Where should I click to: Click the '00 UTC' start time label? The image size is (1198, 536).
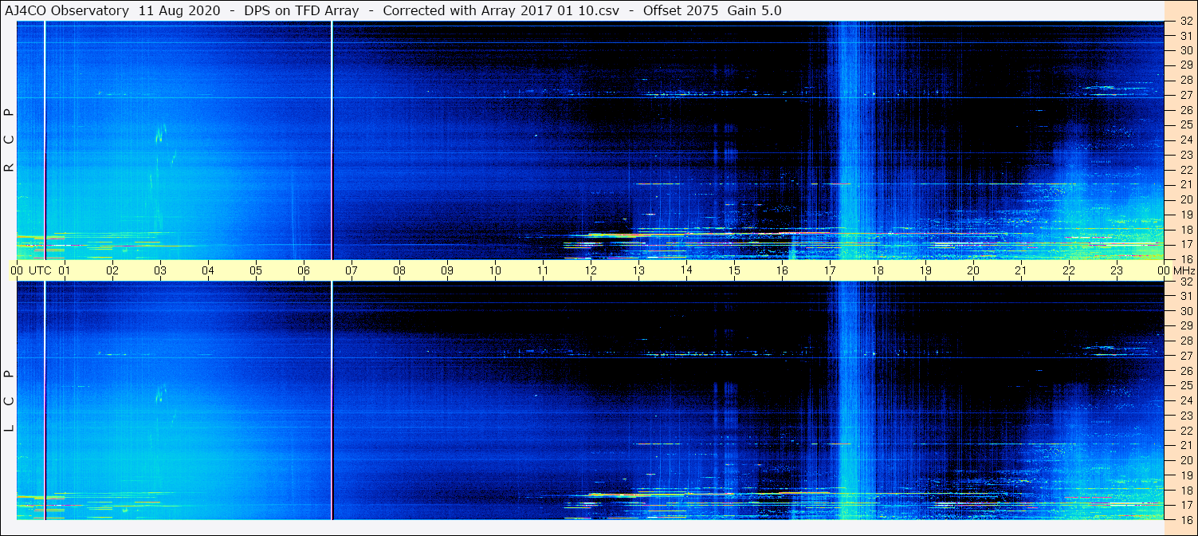(x=31, y=270)
